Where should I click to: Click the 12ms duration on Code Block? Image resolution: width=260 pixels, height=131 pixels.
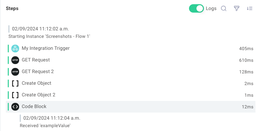[x=248, y=107]
